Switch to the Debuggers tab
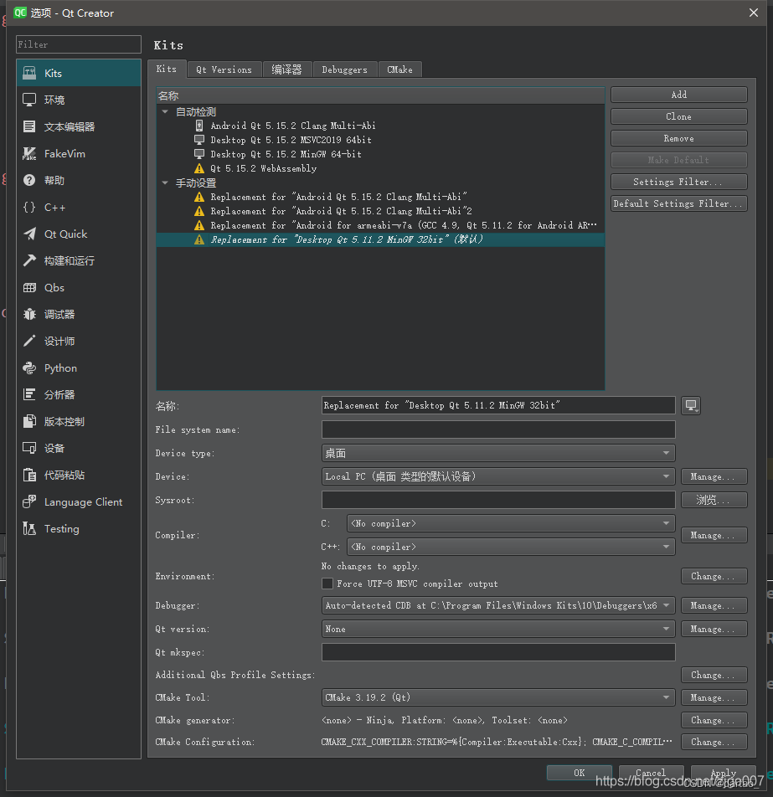The width and height of the screenshot is (773, 797). (345, 69)
